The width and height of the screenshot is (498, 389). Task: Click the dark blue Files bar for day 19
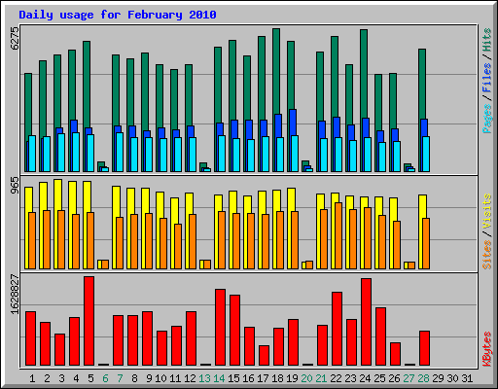point(293,122)
